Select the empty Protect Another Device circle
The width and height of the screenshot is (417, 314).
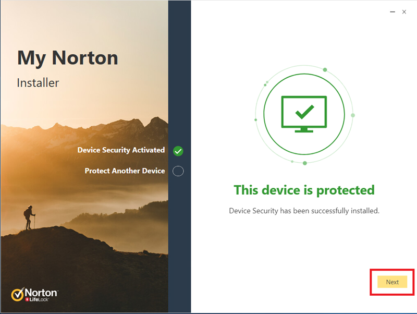point(178,171)
